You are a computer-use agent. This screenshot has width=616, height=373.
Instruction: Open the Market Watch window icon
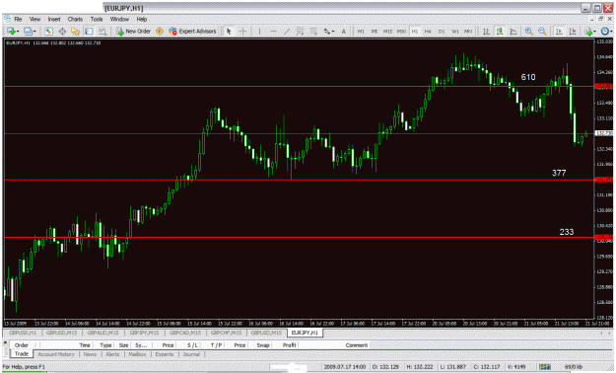click(x=48, y=32)
